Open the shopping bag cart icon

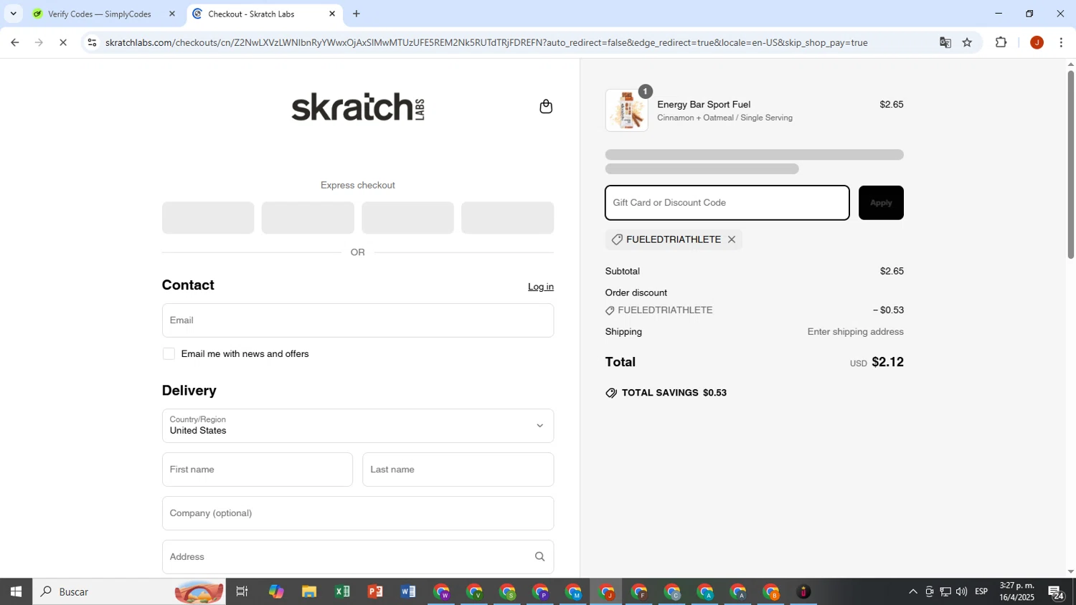[546, 107]
